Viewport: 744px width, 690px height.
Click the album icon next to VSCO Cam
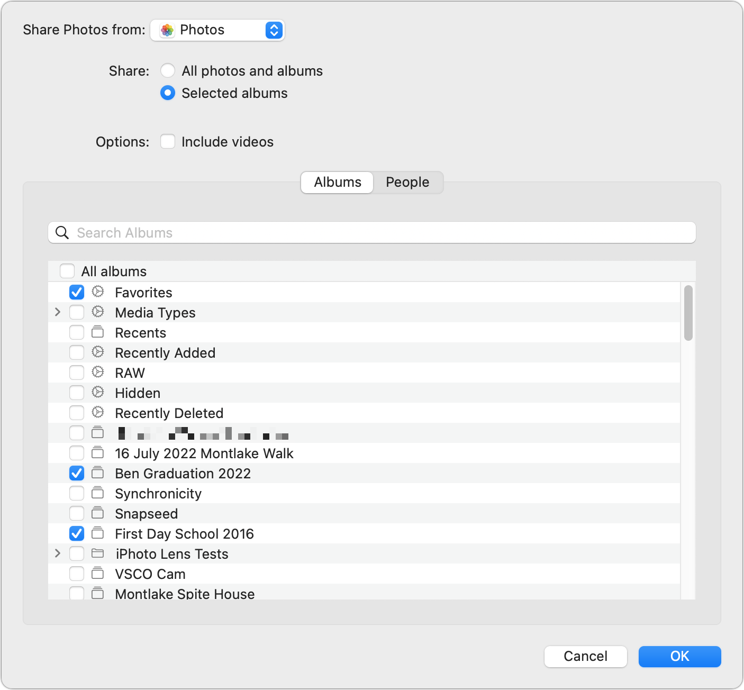pos(98,574)
